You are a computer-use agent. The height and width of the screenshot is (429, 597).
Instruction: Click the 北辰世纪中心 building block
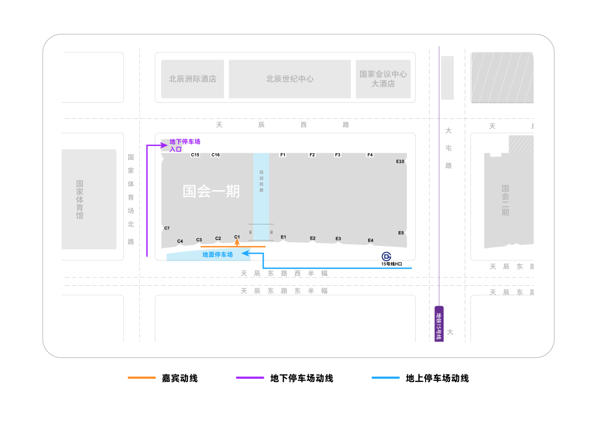290,79
